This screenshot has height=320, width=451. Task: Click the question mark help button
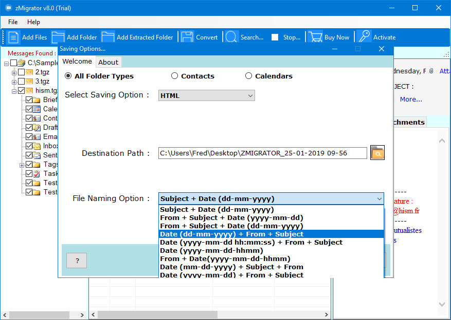[x=77, y=261]
